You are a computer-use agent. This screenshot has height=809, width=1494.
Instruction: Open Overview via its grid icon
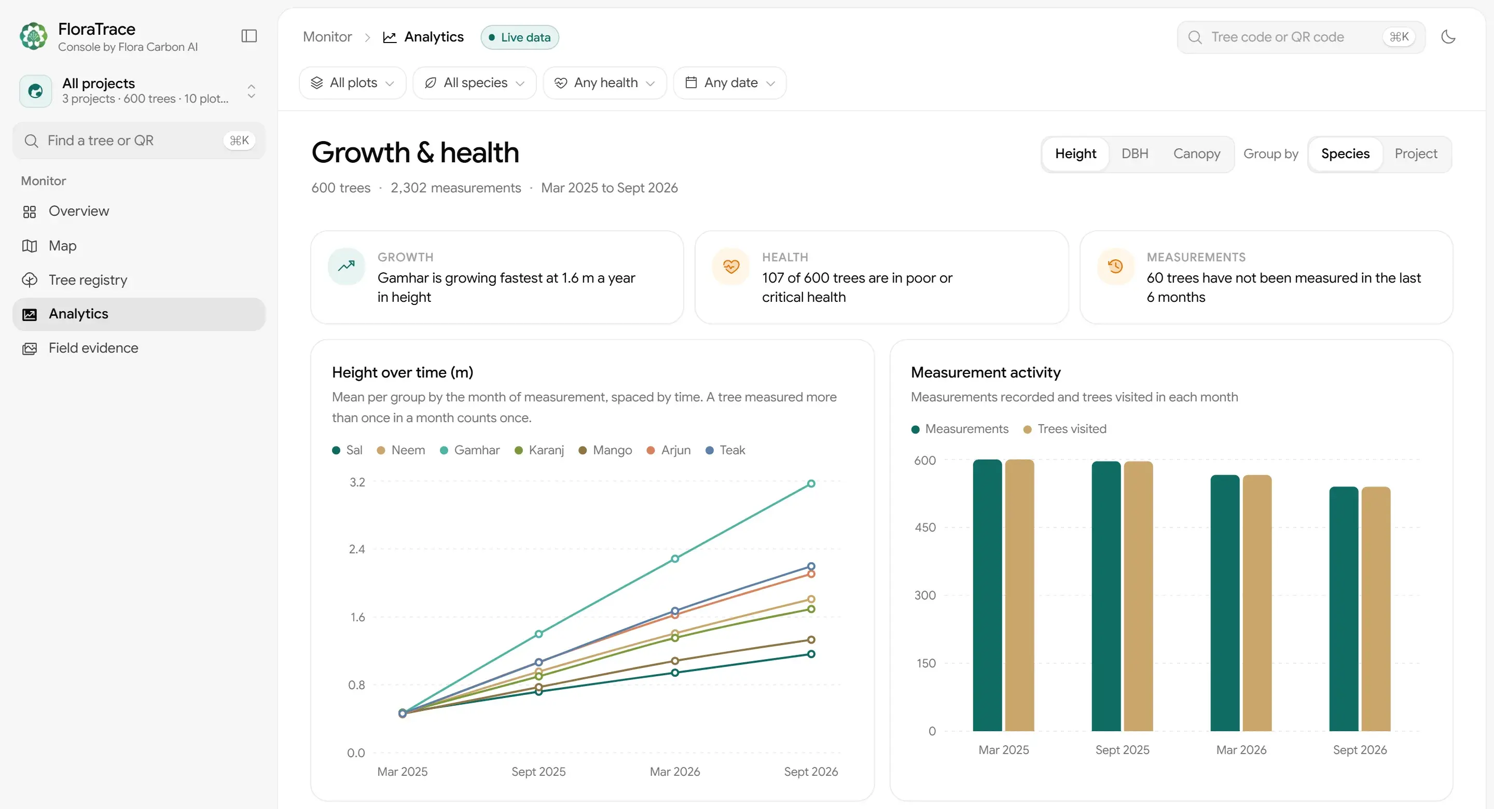click(x=30, y=212)
